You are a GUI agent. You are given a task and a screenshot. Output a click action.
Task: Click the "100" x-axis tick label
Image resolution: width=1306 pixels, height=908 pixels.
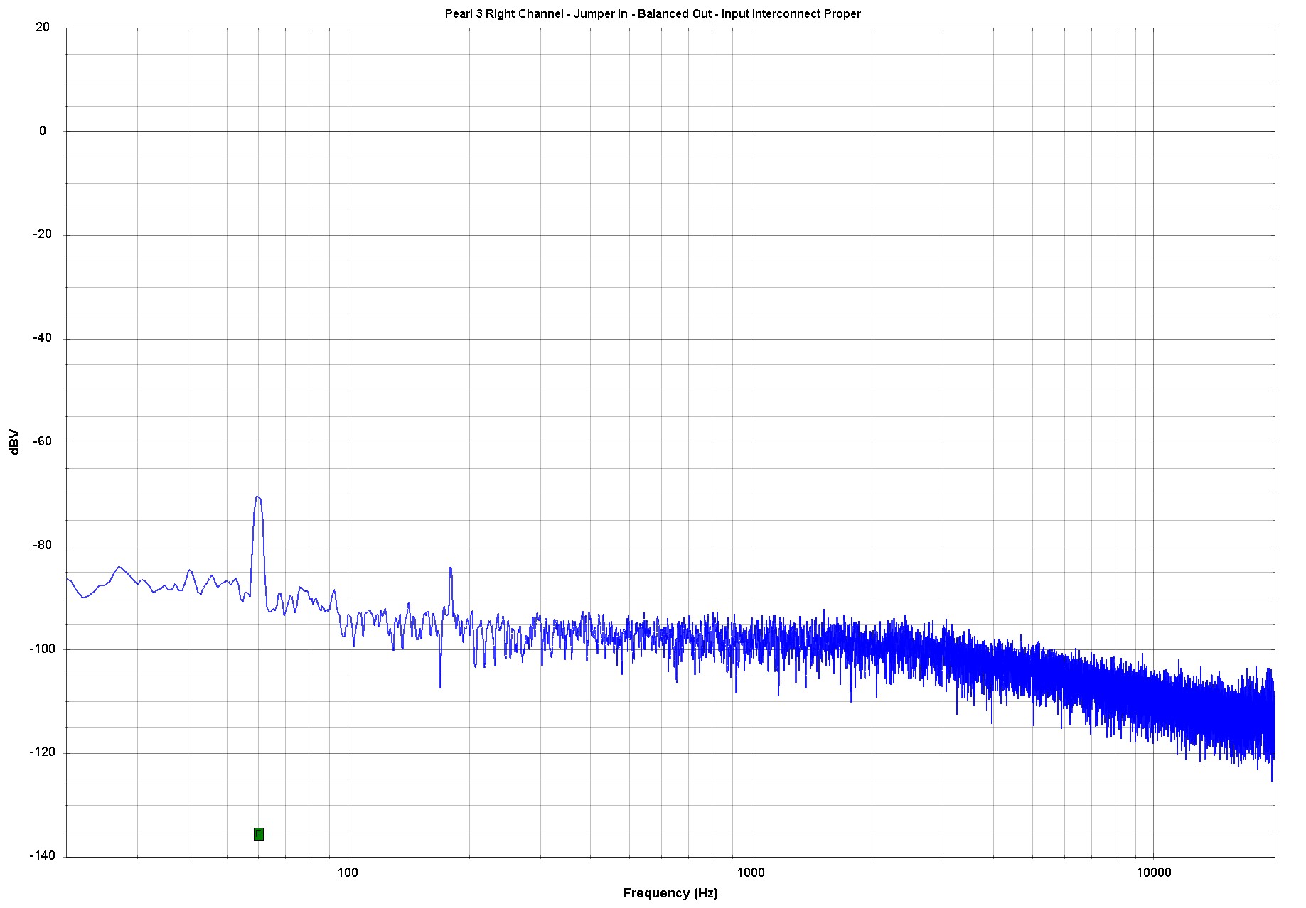point(348,872)
